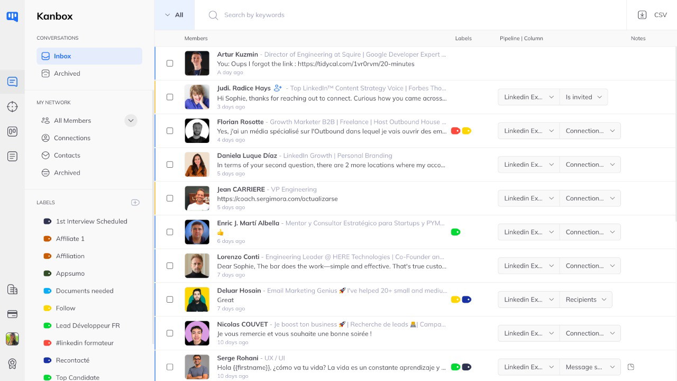Open Florian Rosotte's Connection... column dropdown
Viewport: 677px width, 381px height.
point(590,131)
